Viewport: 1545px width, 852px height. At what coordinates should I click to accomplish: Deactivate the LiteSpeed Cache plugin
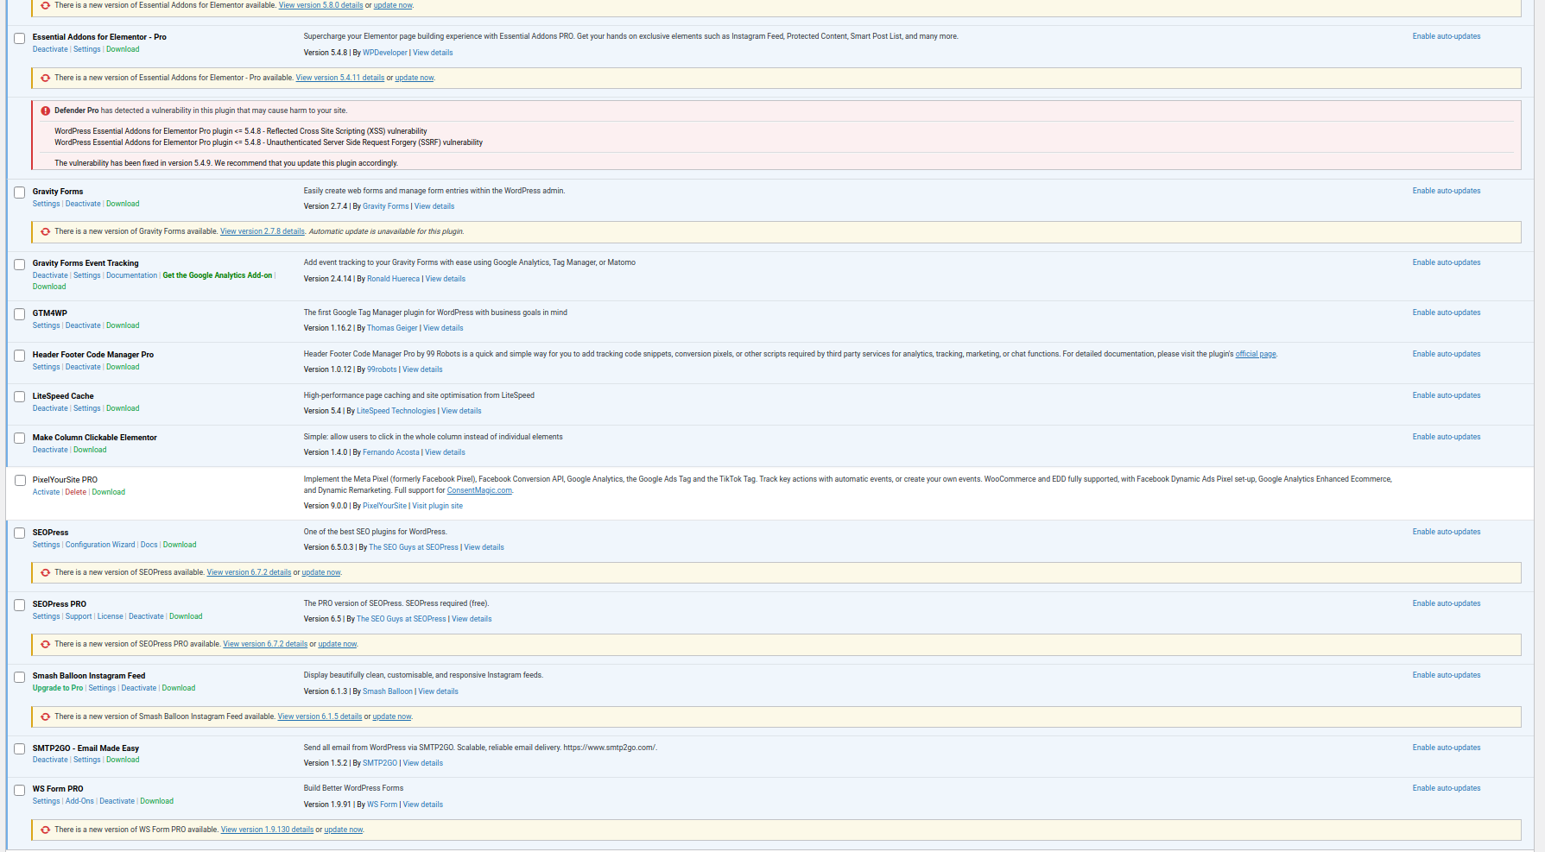pos(50,408)
